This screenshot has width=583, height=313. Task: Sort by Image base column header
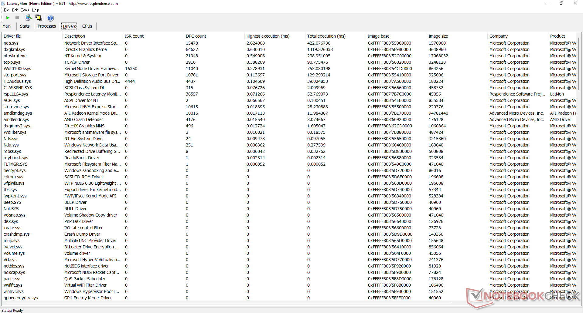click(x=396, y=36)
